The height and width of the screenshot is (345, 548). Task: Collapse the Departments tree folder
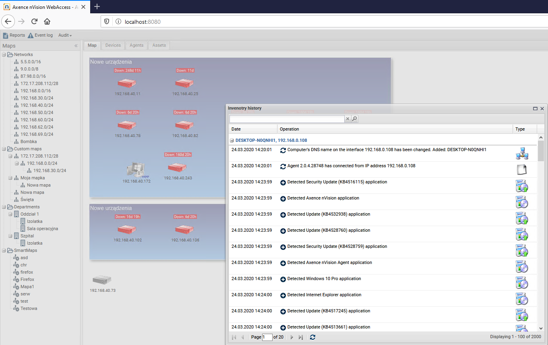coord(4,207)
